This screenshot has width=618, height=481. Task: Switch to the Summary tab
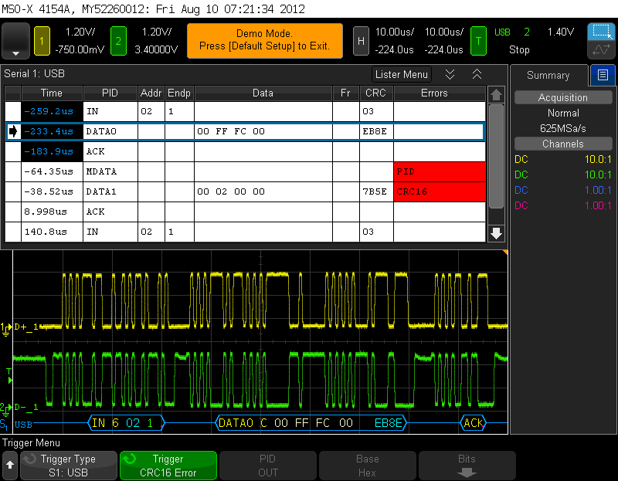tap(548, 75)
